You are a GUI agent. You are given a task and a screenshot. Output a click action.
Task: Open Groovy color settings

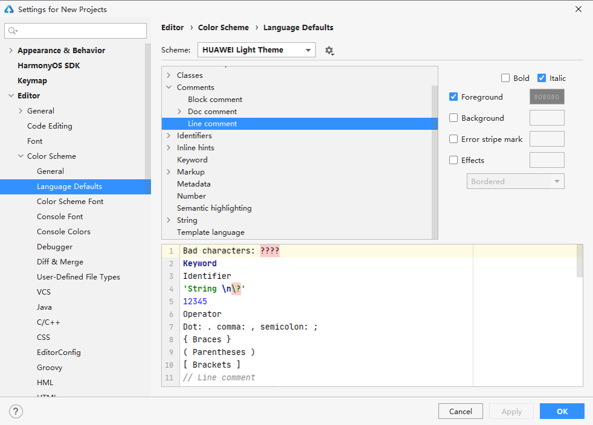(x=50, y=368)
